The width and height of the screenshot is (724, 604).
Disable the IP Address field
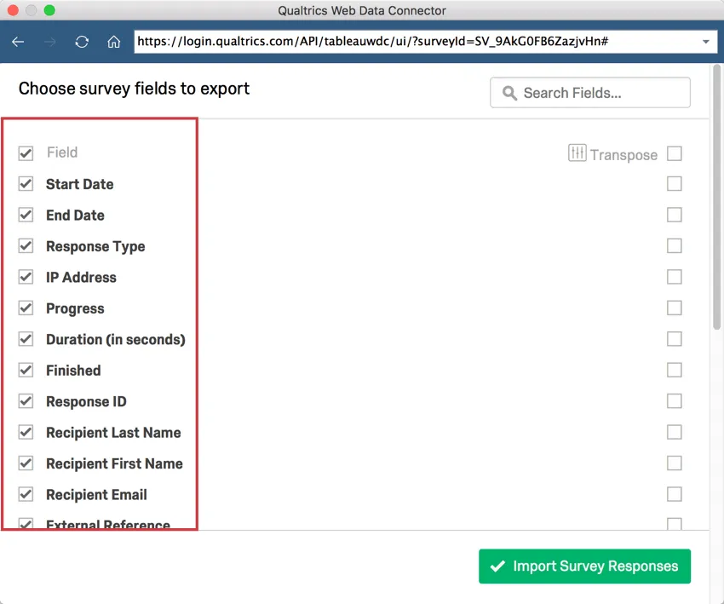(x=26, y=277)
